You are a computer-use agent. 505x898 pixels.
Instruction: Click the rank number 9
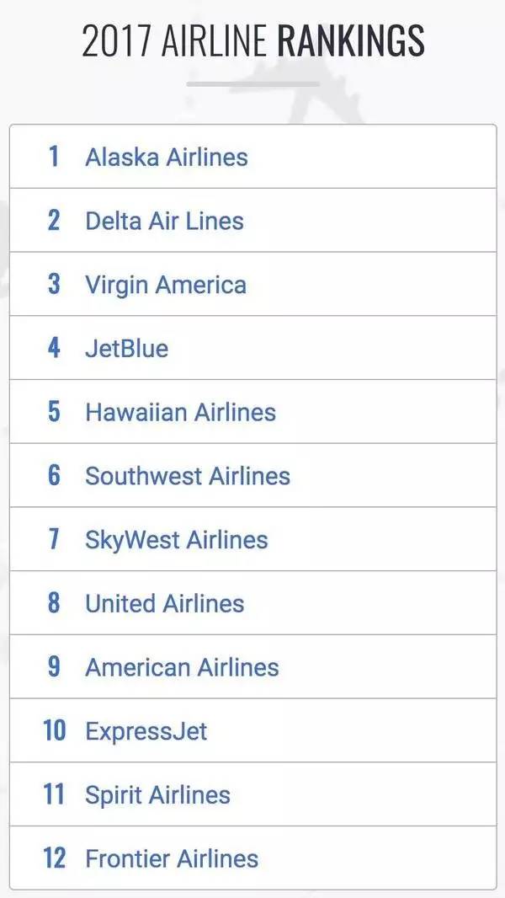tap(54, 667)
